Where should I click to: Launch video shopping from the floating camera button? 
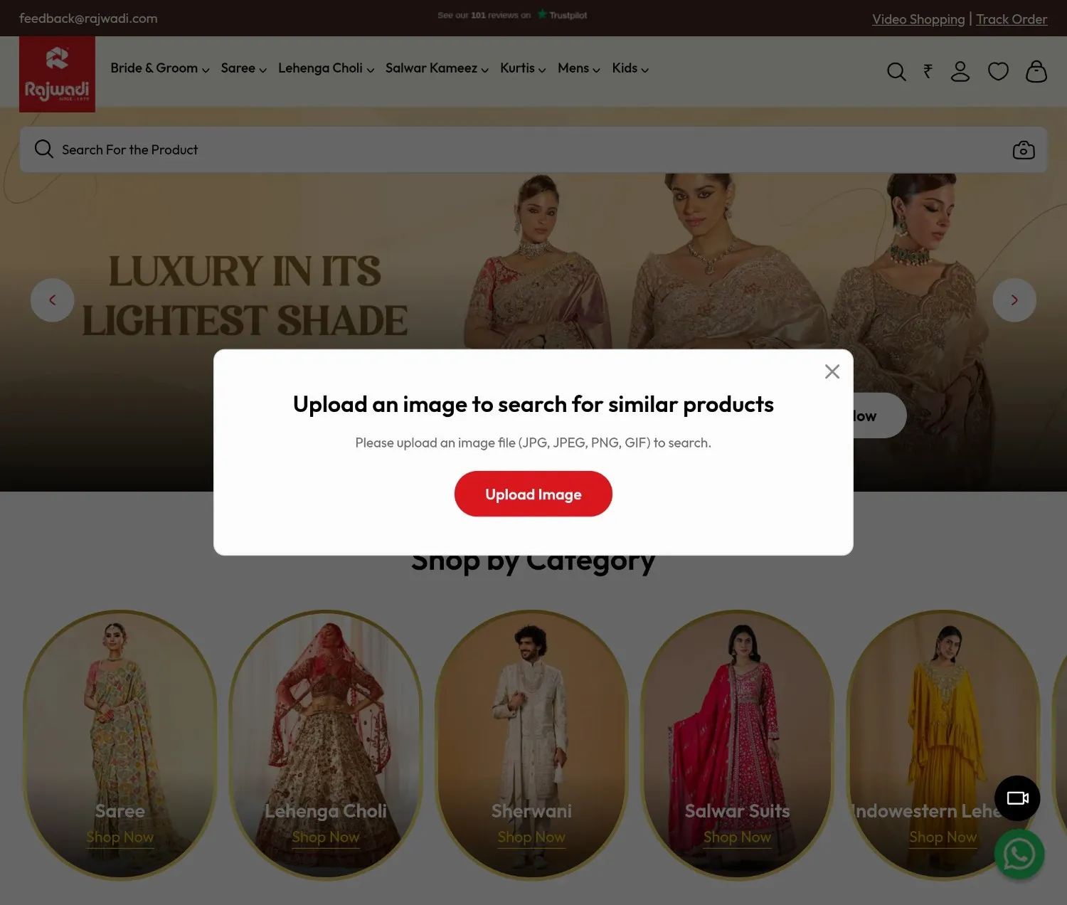(x=1017, y=798)
